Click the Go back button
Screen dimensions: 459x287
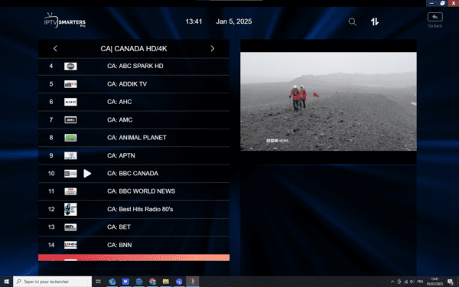(435, 20)
